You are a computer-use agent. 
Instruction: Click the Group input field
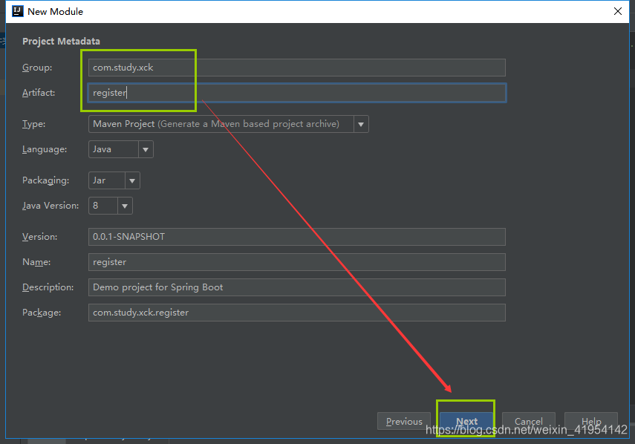point(297,68)
